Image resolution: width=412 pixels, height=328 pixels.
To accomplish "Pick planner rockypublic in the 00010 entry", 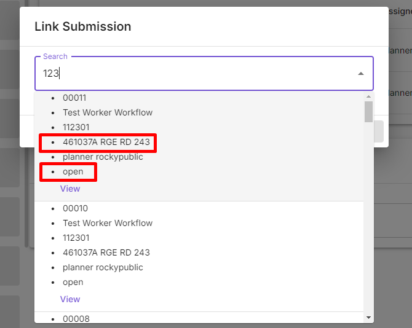I will tap(103, 267).
